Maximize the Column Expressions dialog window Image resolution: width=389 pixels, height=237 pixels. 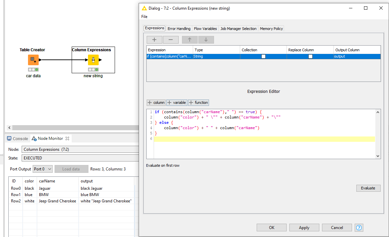click(x=366, y=8)
